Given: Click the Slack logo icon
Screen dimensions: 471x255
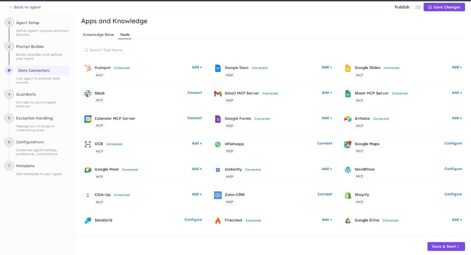Looking at the screenshot, I should tap(88, 94).
